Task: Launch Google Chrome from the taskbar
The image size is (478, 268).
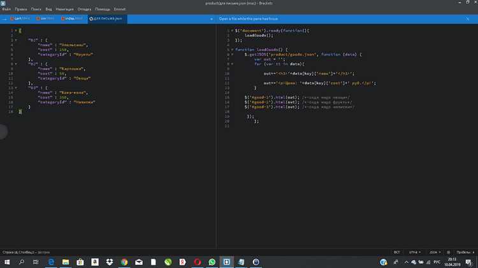Action: (x=124, y=262)
